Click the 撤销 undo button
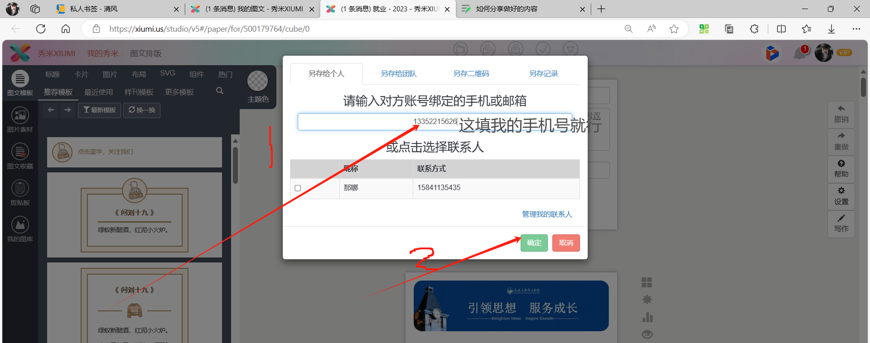Screen dimensions: 870x343 coord(841,114)
